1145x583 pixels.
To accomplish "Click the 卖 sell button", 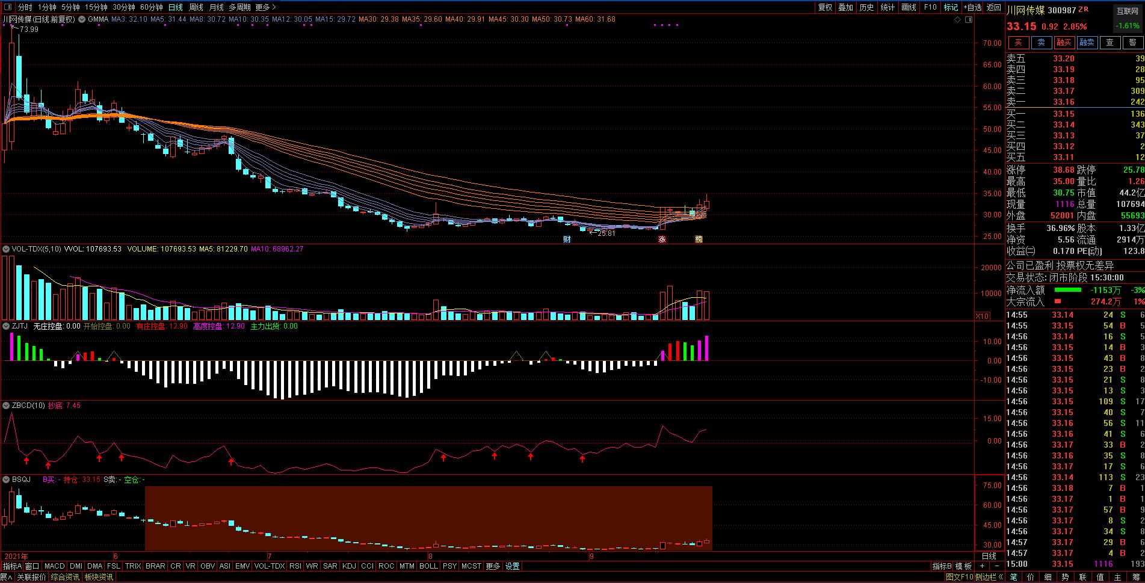I will [1041, 42].
